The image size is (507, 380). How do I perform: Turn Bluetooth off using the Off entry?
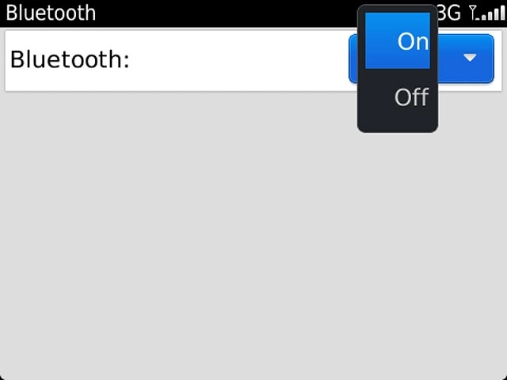[398, 97]
